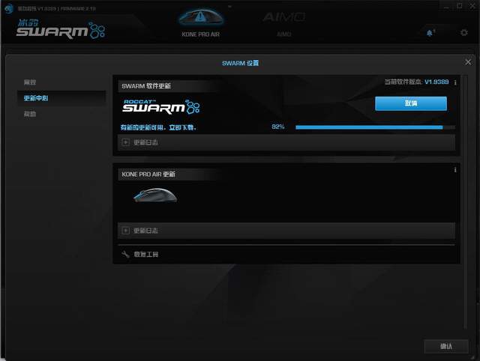Select the highlighted update-center sidebar item
The width and height of the screenshot is (480, 361).
(x=61, y=98)
